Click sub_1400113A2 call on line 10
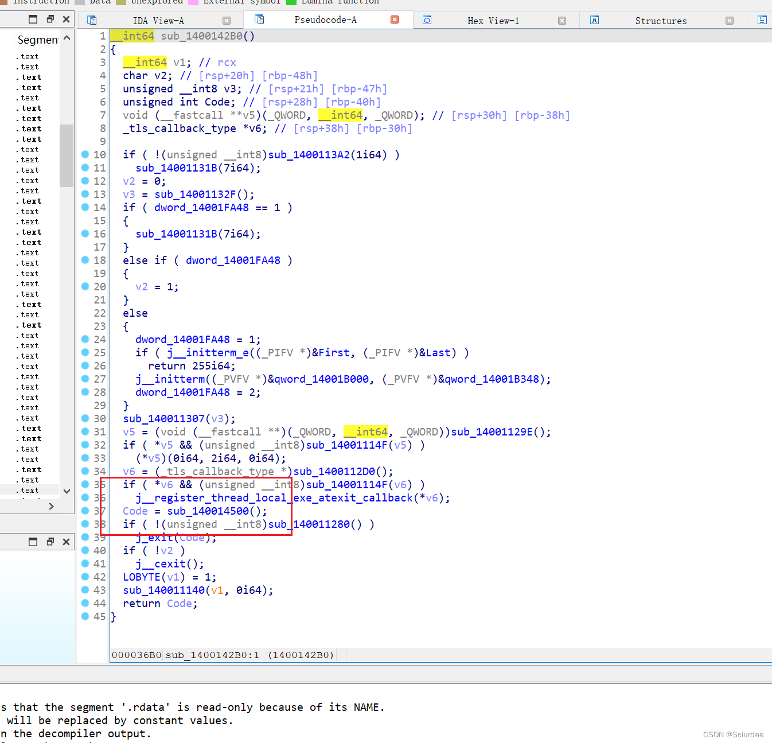This screenshot has height=743, width=772. [309, 155]
